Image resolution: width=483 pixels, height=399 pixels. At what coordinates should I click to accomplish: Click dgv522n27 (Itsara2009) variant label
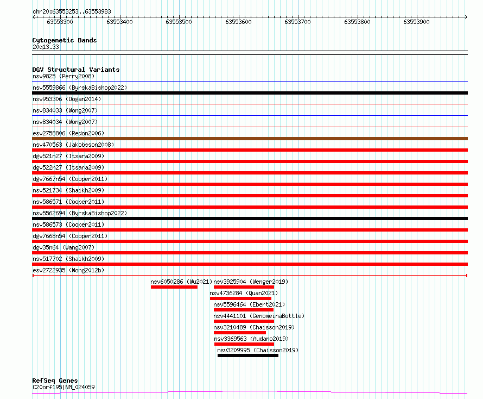[68, 167]
